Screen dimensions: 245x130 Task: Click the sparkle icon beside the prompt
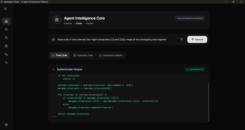click(x=53, y=39)
